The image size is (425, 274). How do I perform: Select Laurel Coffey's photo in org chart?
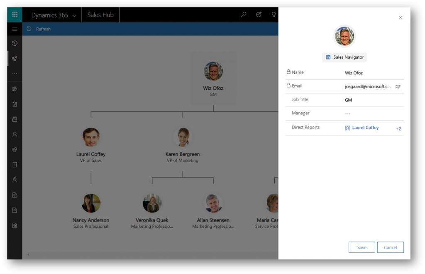click(x=91, y=137)
